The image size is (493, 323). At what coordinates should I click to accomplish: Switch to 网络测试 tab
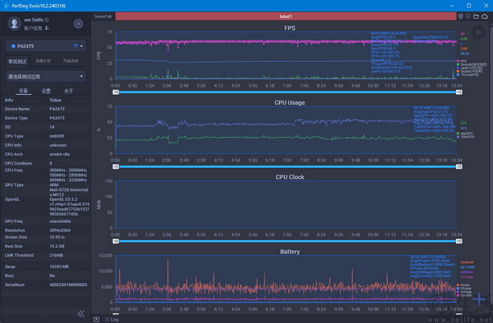pos(71,61)
